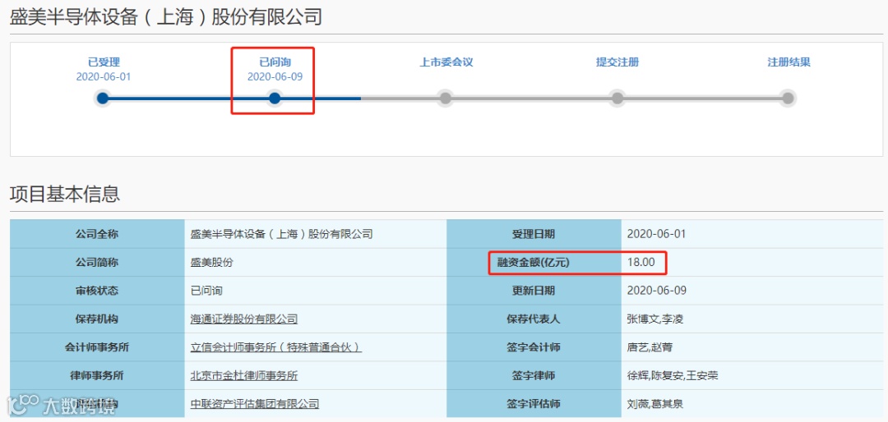
Task: Click the 签字评估师 label cell
Action: pyautogui.click(x=534, y=404)
